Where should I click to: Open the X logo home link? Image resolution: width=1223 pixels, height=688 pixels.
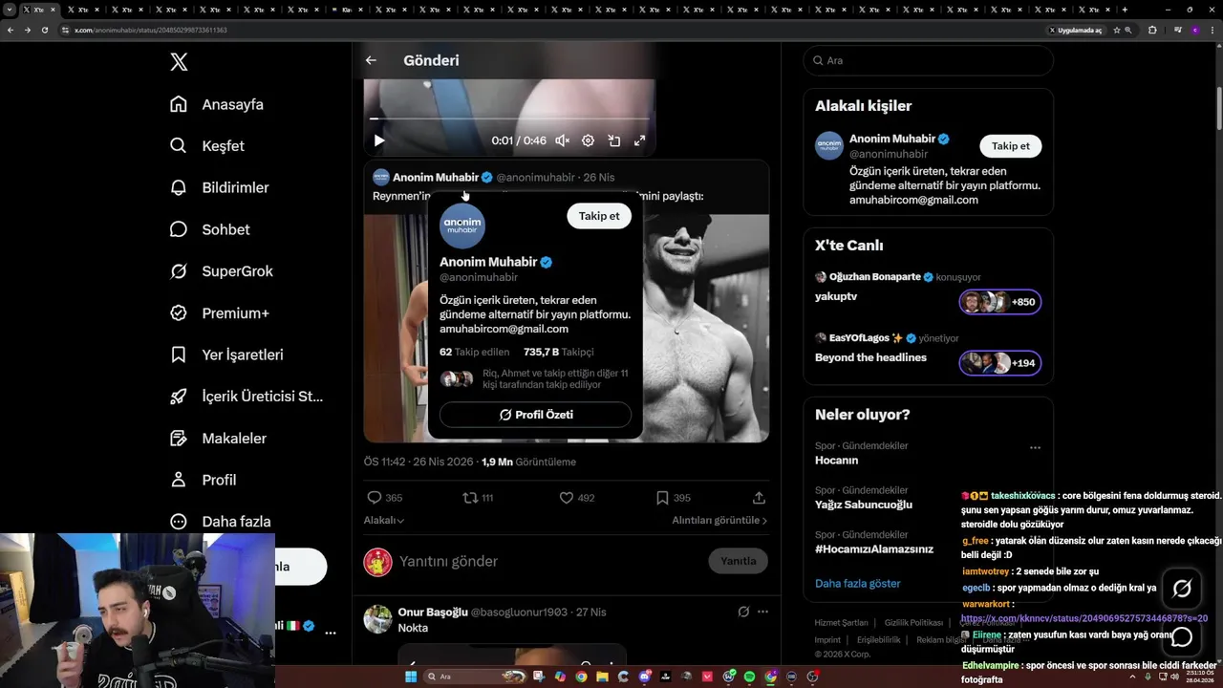click(x=179, y=62)
